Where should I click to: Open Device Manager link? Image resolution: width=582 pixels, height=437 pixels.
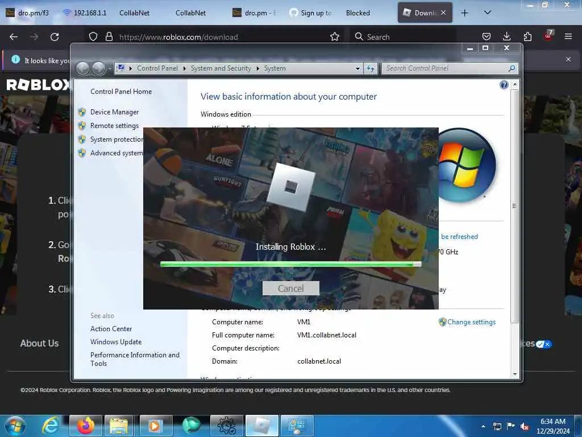114,112
